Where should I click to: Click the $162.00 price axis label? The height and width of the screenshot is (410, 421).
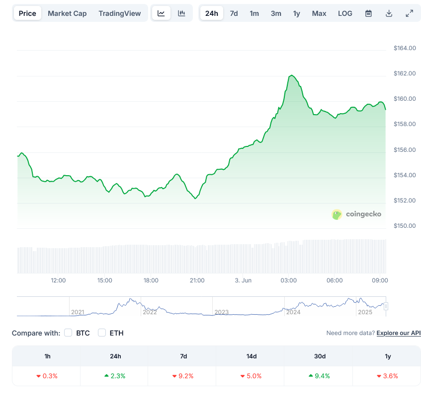click(405, 73)
